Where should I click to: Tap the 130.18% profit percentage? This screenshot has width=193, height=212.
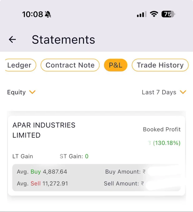pos(166,143)
